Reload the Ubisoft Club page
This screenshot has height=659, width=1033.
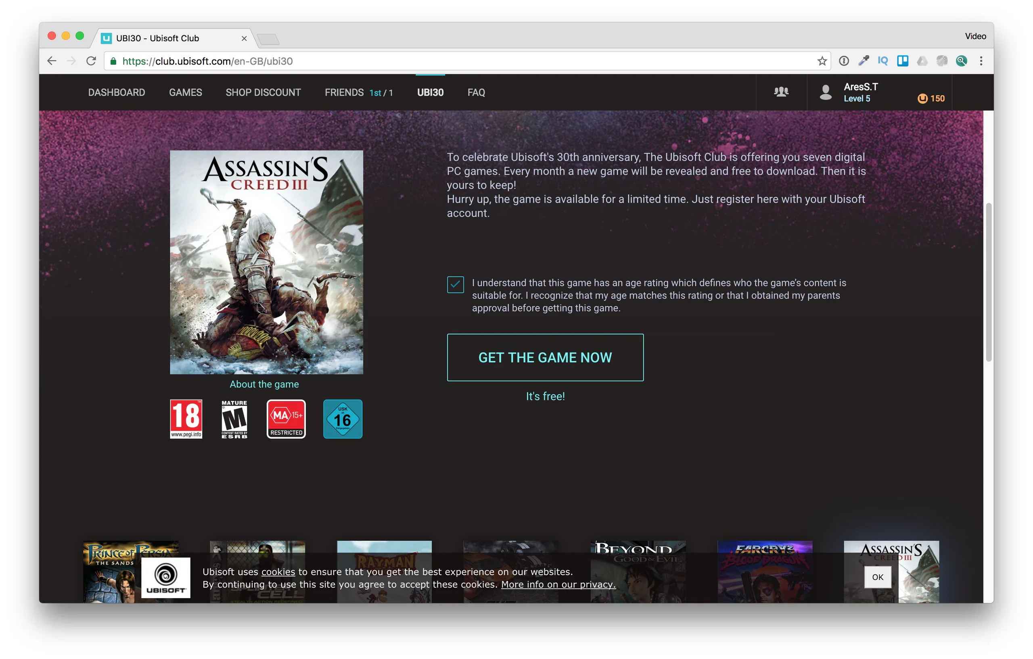[91, 61]
